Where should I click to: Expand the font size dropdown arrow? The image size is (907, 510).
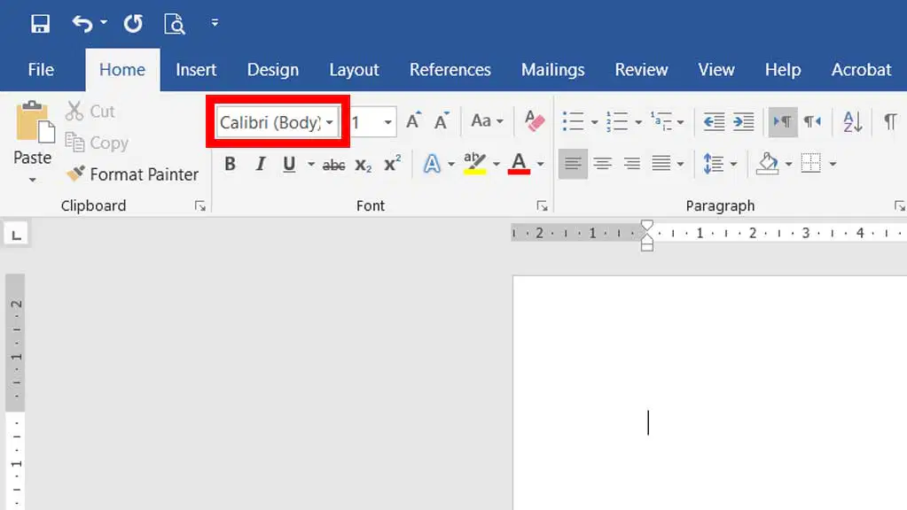click(388, 122)
